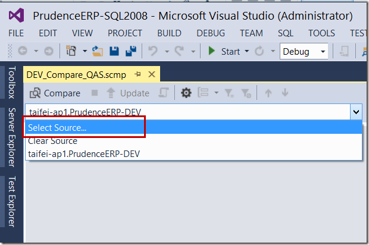369x245 pixels.
Task: Click the Open File folder icon
Action: click(98, 51)
